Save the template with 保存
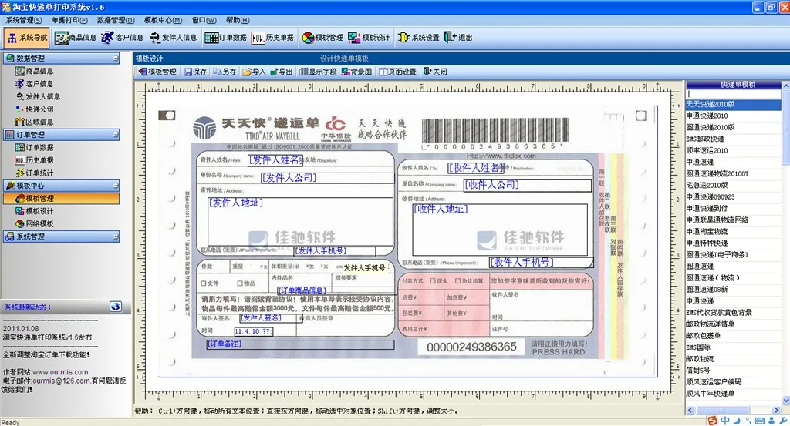Viewport: 790px width, 426px height. click(195, 72)
